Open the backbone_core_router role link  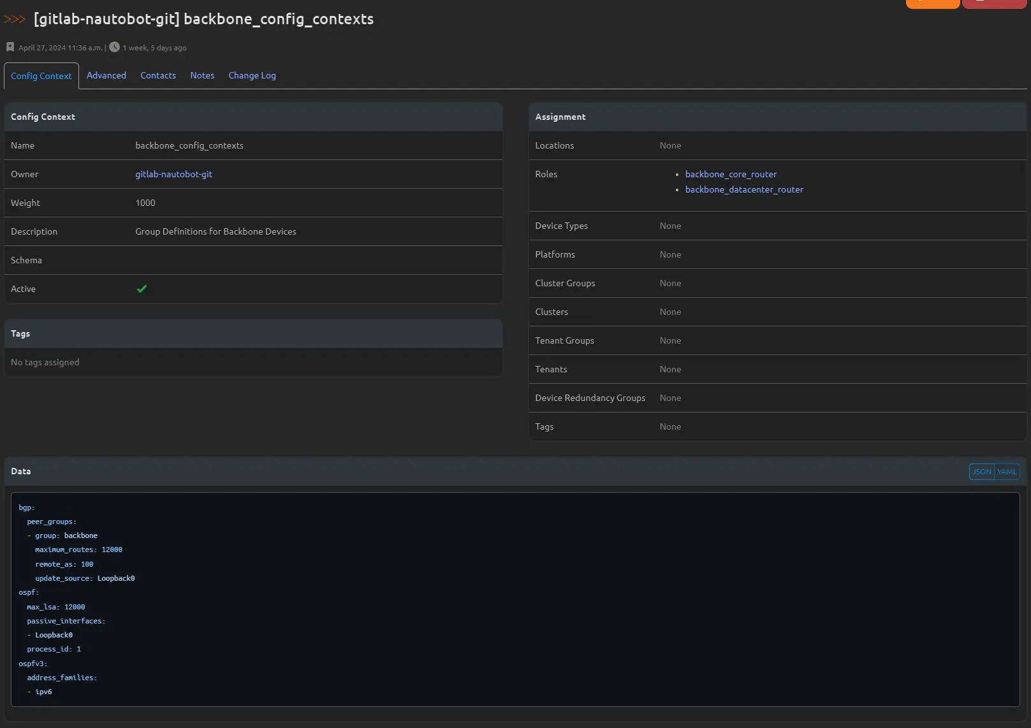tap(731, 174)
